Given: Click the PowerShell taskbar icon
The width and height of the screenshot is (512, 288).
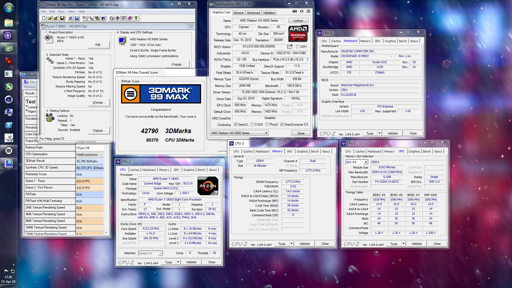Looking at the screenshot, I should pyautogui.click(x=9, y=125).
